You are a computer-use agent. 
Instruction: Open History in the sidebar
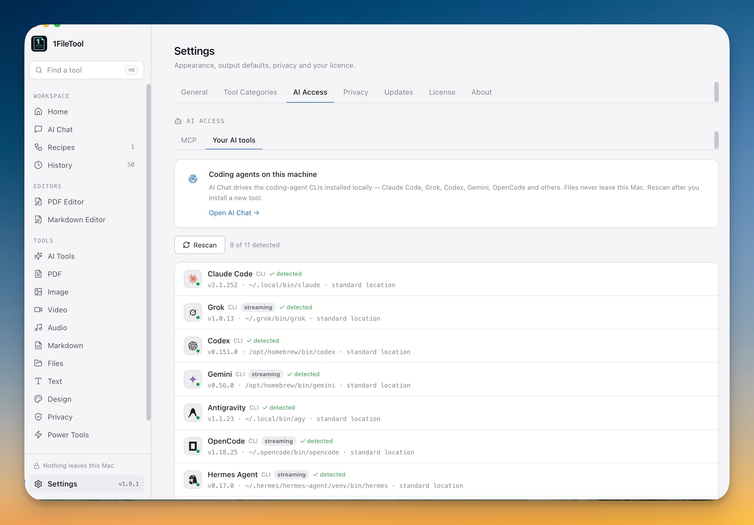86,165
